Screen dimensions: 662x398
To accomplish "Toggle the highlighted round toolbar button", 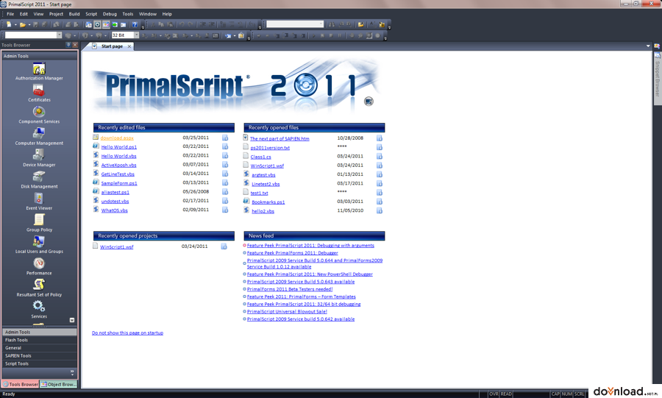I will pyautogui.click(x=97, y=24).
